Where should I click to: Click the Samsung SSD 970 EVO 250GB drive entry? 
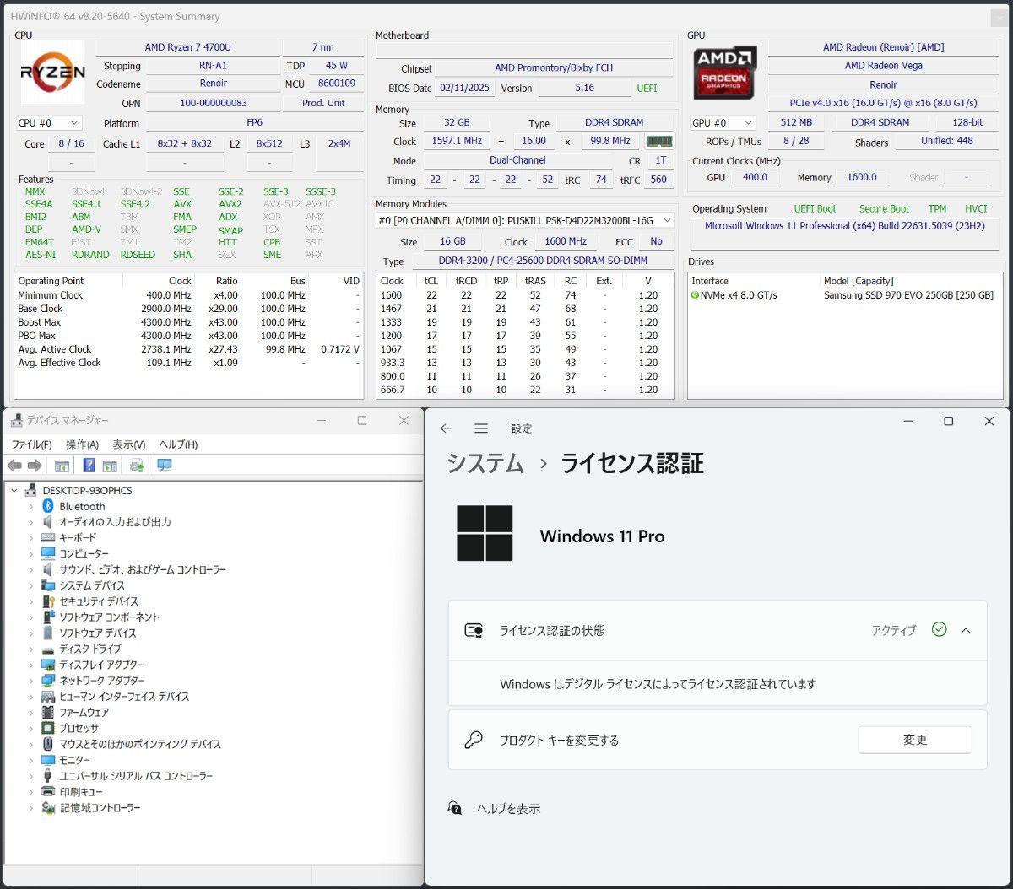pyautogui.click(x=908, y=295)
